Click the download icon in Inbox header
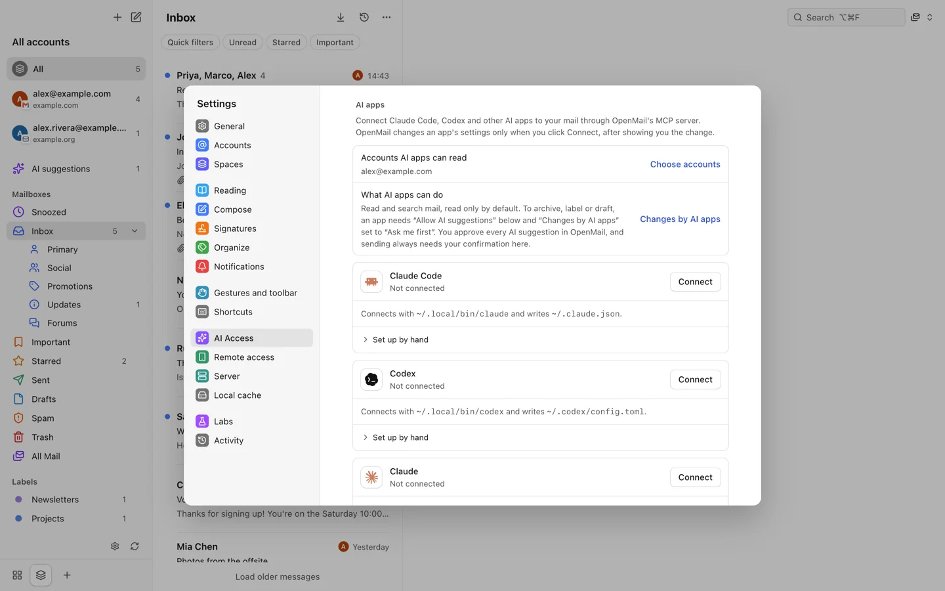The height and width of the screenshot is (591, 945). pos(341,18)
